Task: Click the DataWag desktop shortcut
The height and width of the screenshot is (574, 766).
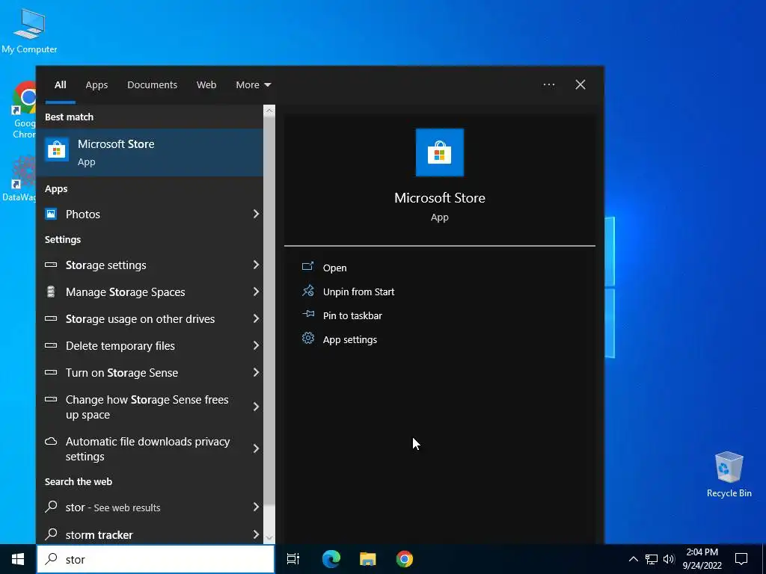Action: tap(19, 178)
